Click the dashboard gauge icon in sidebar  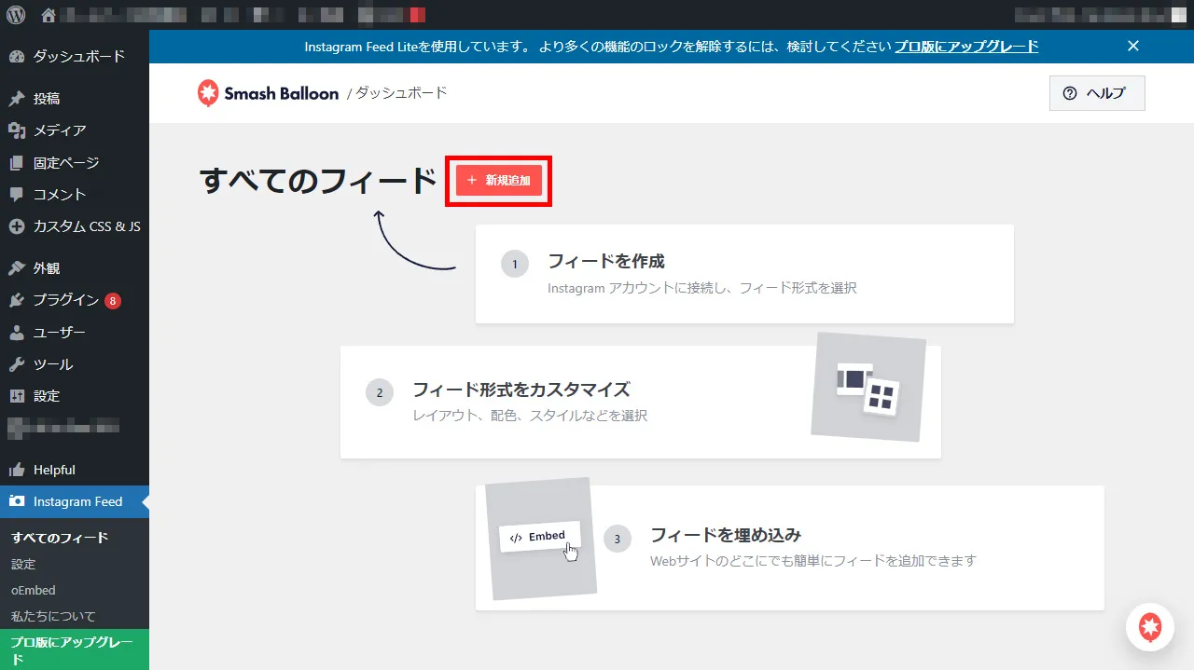coord(17,57)
